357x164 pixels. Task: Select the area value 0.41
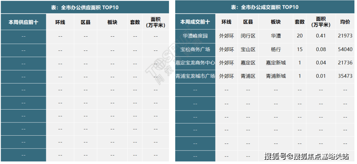[x=321, y=36]
